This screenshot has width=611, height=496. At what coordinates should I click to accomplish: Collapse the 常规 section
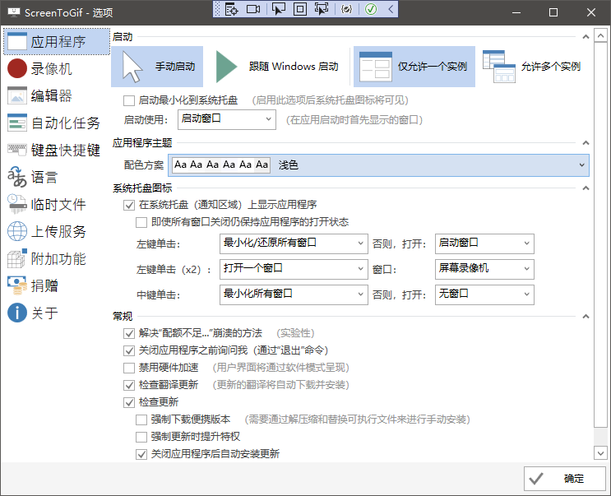pos(586,316)
